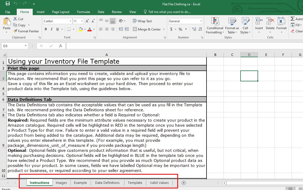This screenshot has height=190, width=303.
Task: Expand the Calibri font name dropdown
Action: [x=70, y=21]
